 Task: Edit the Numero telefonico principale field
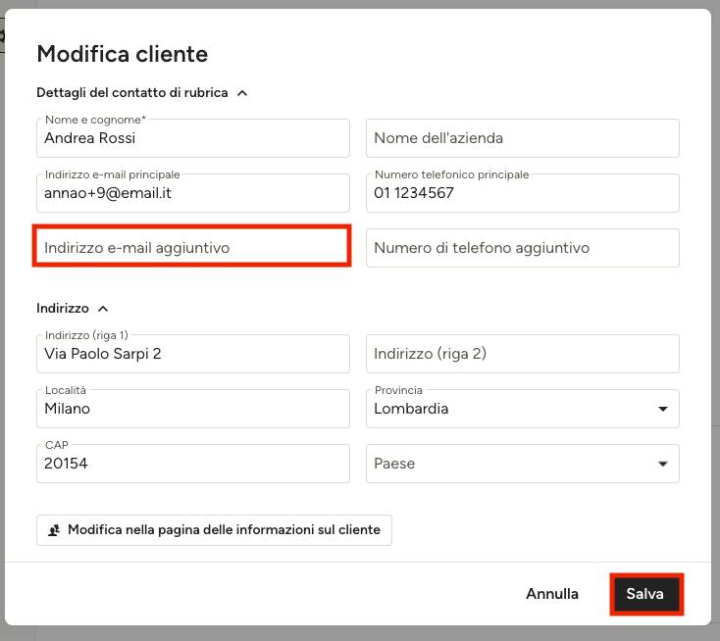pos(523,193)
